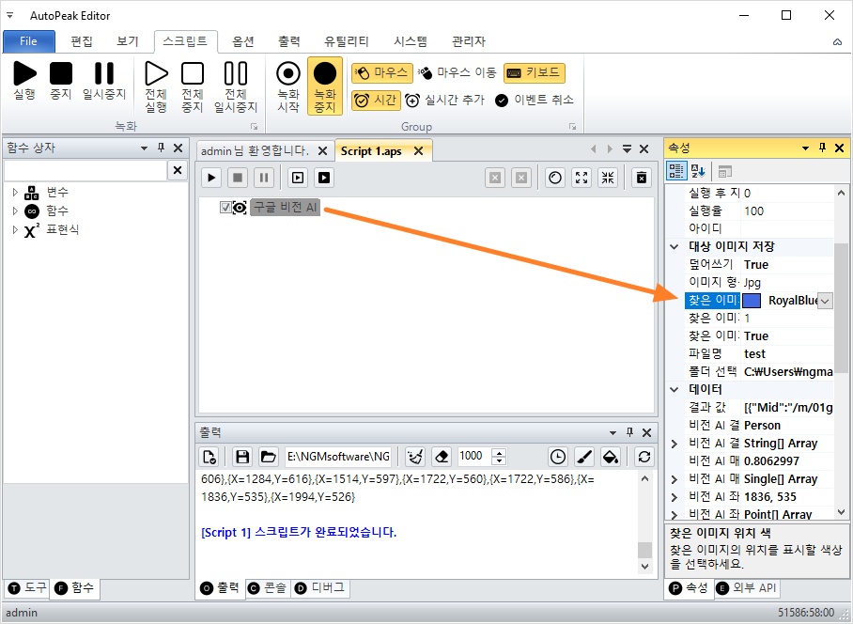Screen dimensions: 853x624
Task: Click the brush text color icon
Action: 583,457
